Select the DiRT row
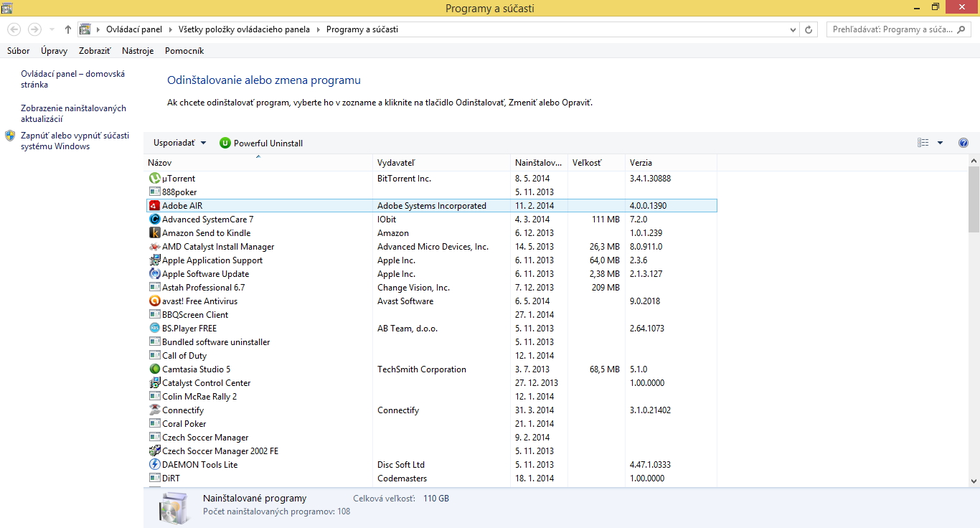The width and height of the screenshot is (980, 528). click(x=430, y=478)
